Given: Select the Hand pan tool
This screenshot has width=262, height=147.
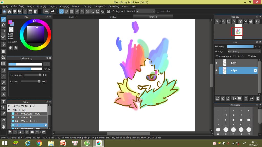Looking at the screenshot, I should point(3,127).
